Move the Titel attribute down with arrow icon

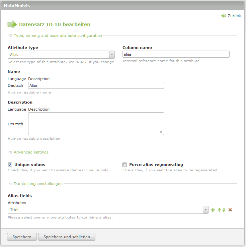point(224,210)
